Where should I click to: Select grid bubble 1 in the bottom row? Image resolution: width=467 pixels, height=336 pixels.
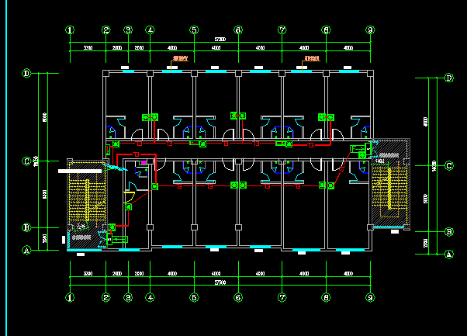70,297
